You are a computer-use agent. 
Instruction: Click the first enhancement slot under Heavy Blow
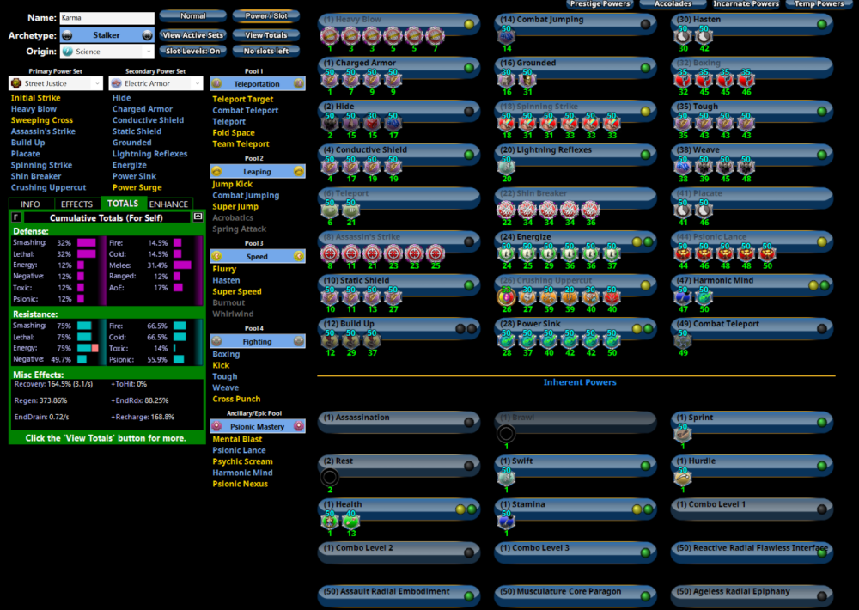330,35
